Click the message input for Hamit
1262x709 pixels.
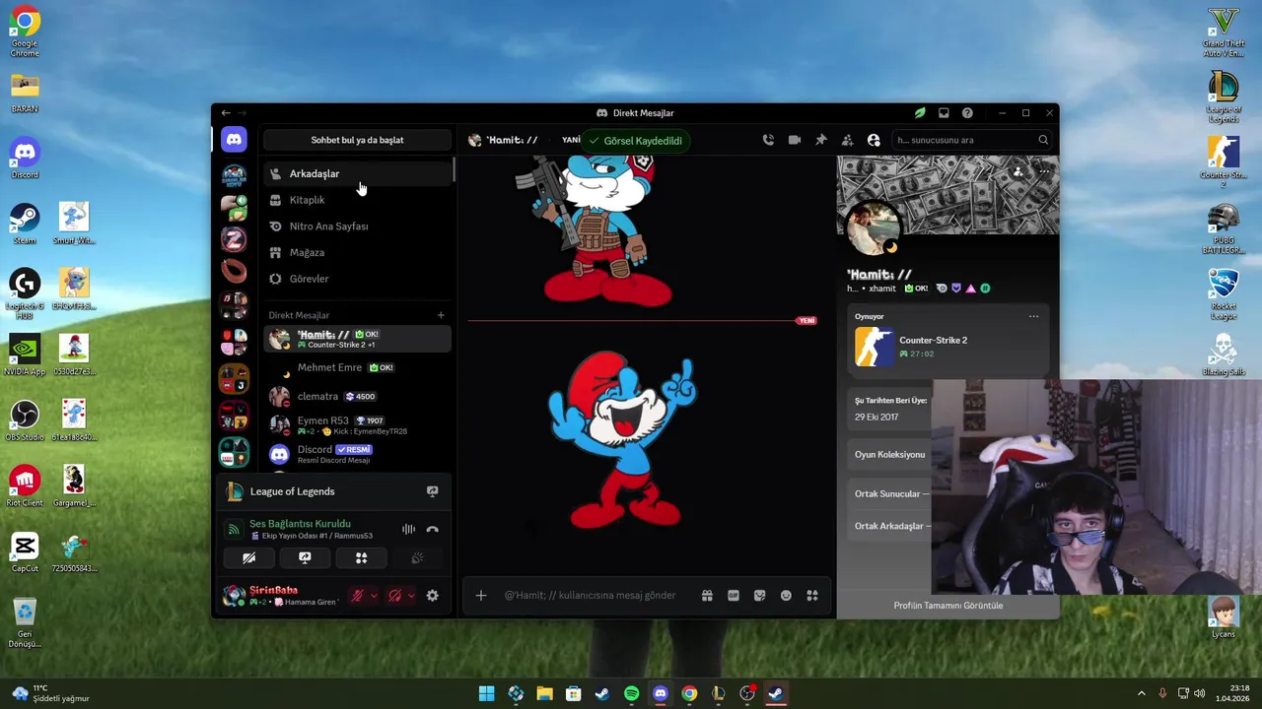pos(592,596)
